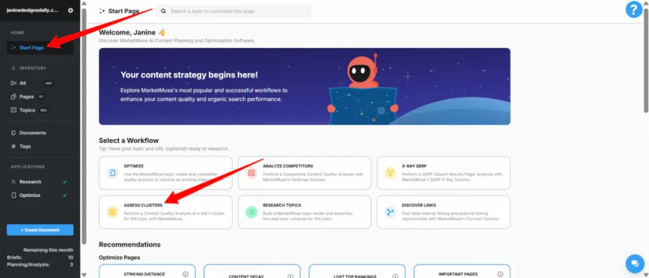This screenshot has width=649, height=278.
Task: Click the Analyze Competitors workflow icon
Action: 251,173
